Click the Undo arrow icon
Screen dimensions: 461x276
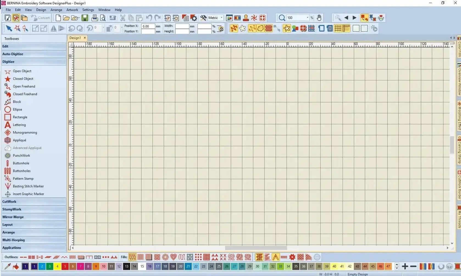coord(149,18)
